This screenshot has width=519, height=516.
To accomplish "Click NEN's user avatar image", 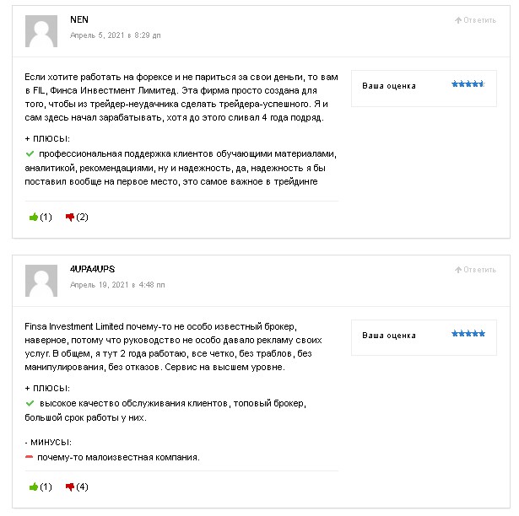I will (x=41, y=31).
